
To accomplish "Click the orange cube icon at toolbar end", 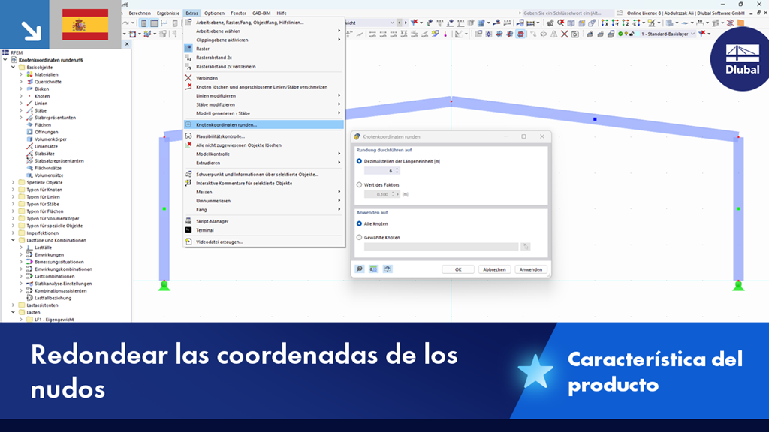I will click(740, 23).
